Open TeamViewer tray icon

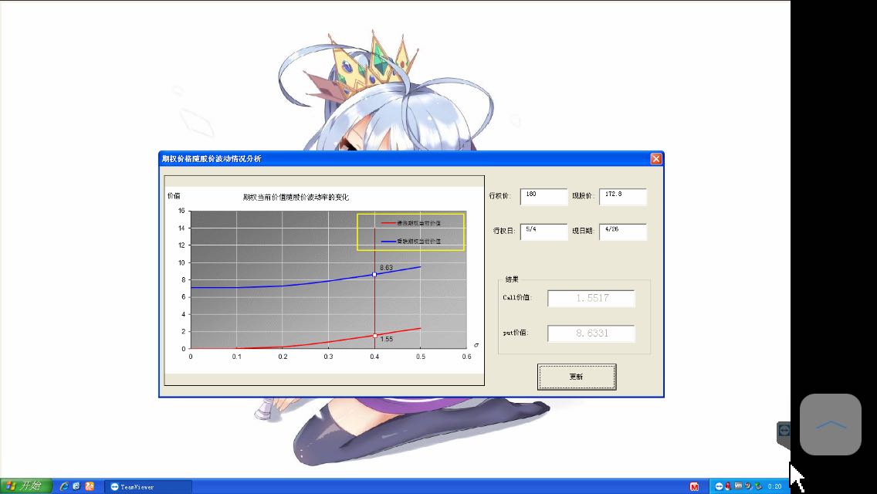pyautogui.click(x=719, y=486)
